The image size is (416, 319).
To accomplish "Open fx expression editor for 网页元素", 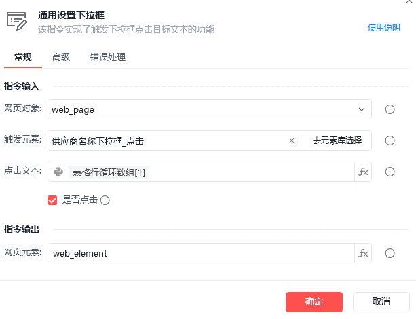I will point(363,253).
